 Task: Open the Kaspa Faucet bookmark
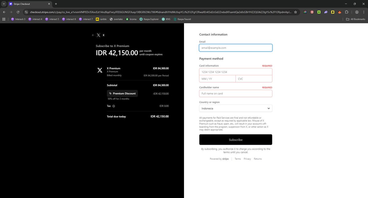point(183,19)
